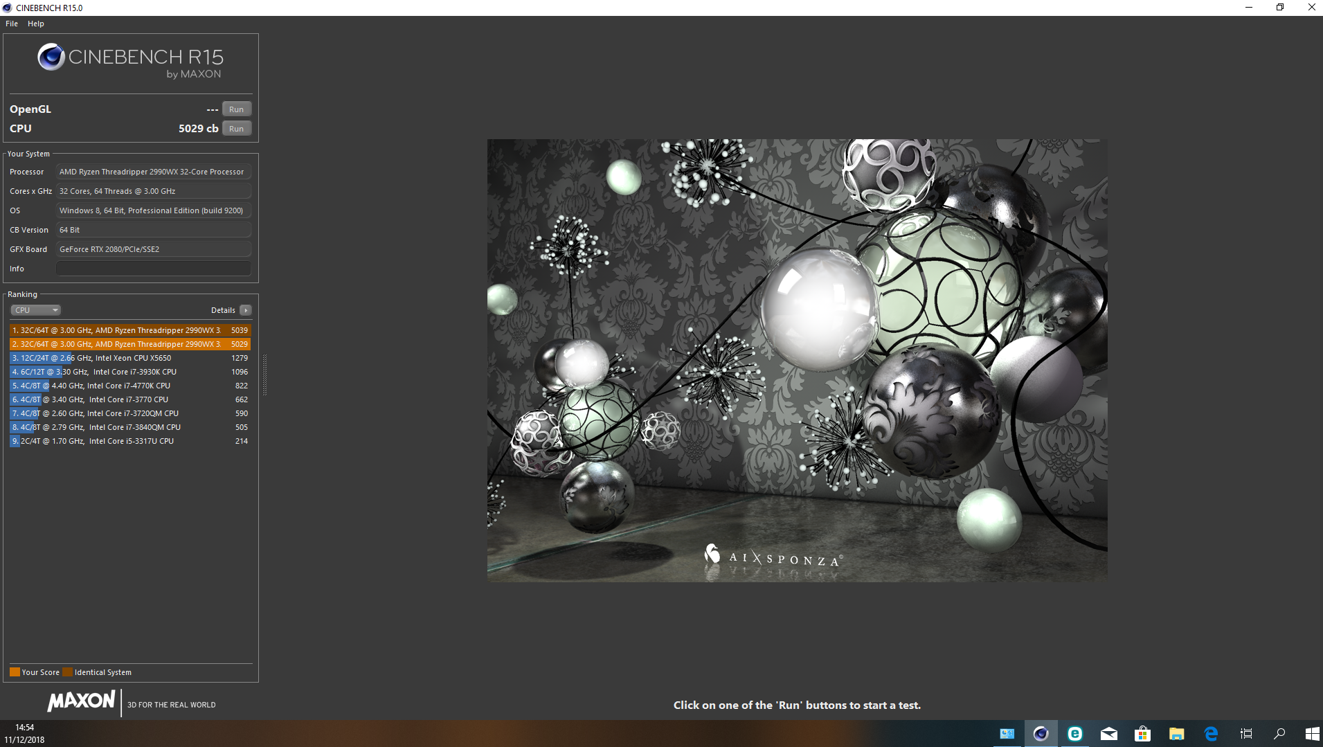Run the CPU benchmark
Image resolution: width=1323 pixels, height=747 pixels.
click(236, 128)
